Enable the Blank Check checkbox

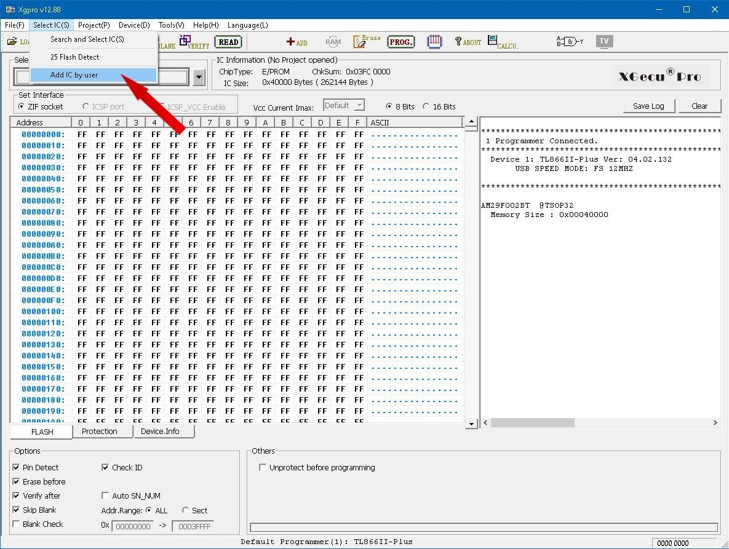[x=16, y=524]
